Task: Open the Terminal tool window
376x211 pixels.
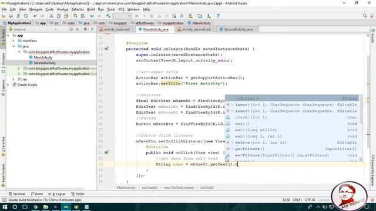Action: [17, 194]
